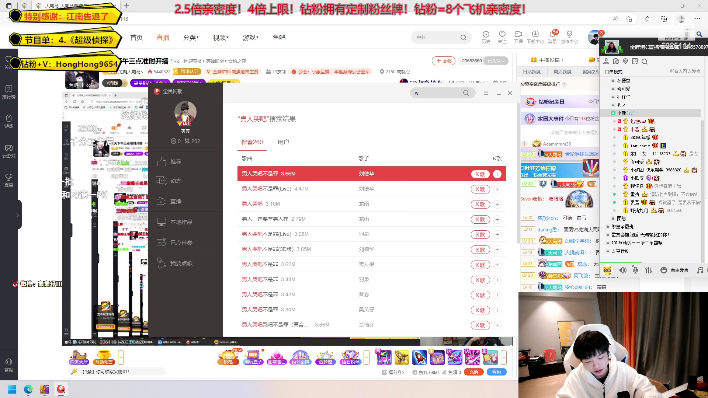Click K歌 button for 吴英仔 row
The image size is (708, 398).
(x=480, y=310)
